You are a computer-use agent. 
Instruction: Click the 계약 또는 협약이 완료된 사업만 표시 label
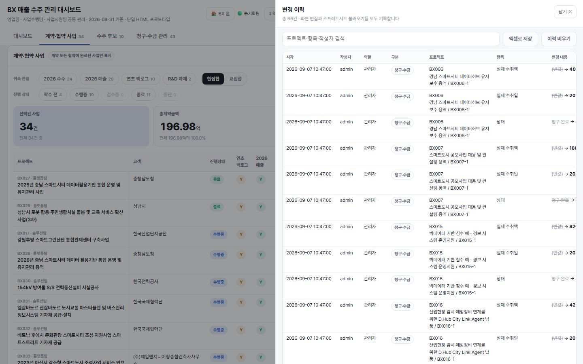coord(81,56)
